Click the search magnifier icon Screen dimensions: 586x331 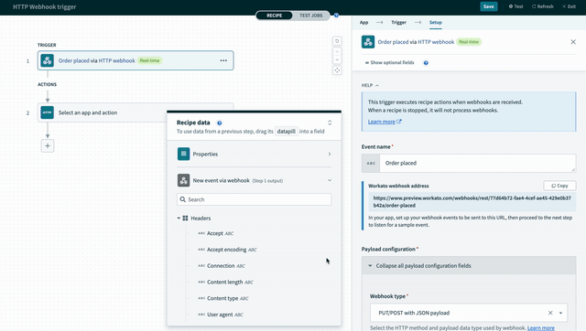click(x=183, y=199)
